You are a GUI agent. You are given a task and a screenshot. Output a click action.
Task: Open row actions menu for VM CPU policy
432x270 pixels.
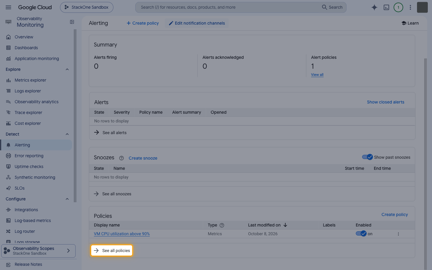pyautogui.click(x=398, y=234)
